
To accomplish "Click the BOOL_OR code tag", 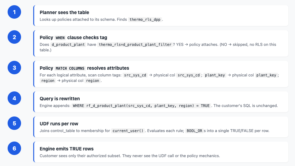I will [194, 131].
